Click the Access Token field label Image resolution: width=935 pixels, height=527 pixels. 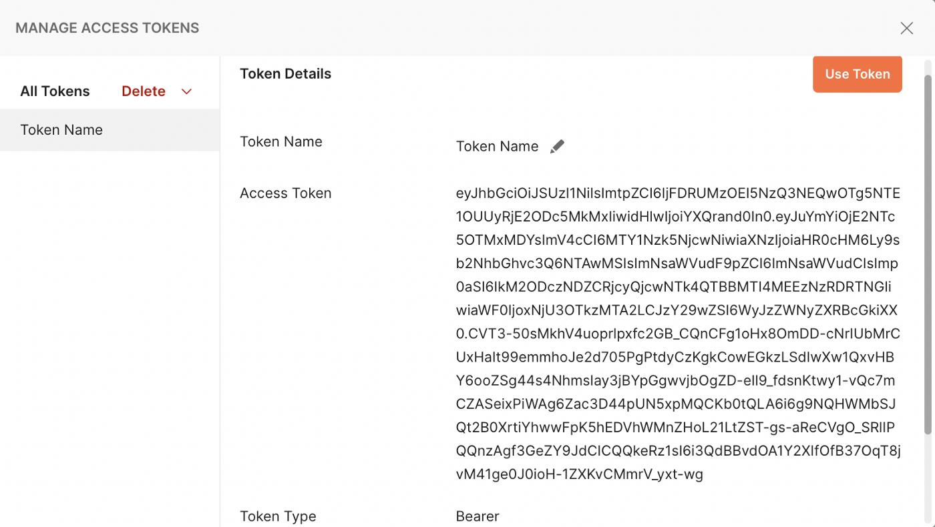tap(285, 193)
